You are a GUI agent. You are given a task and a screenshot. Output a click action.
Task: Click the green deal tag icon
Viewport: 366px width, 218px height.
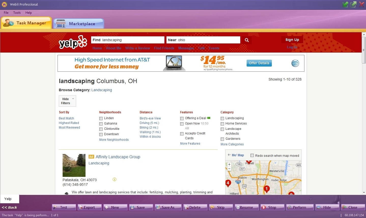[x=209, y=118]
